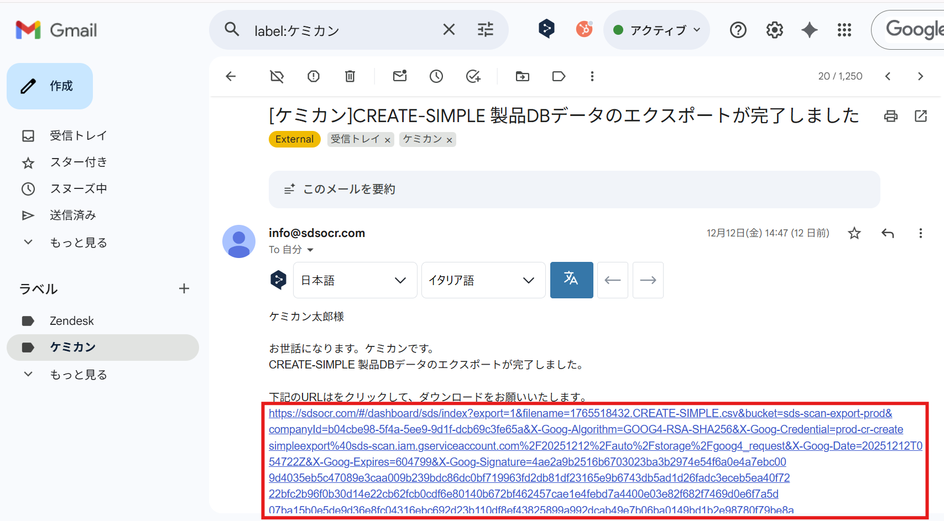Viewport: 944px width, 521px height.
Task: Open email in new window icon
Action: coord(921,116)
